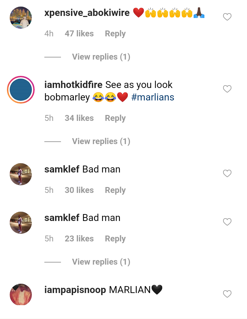The height and width of the screenshot is (319, 247).
Task: Like the iampapisnoop MARLIAN comment
Action: click(227, 294)
